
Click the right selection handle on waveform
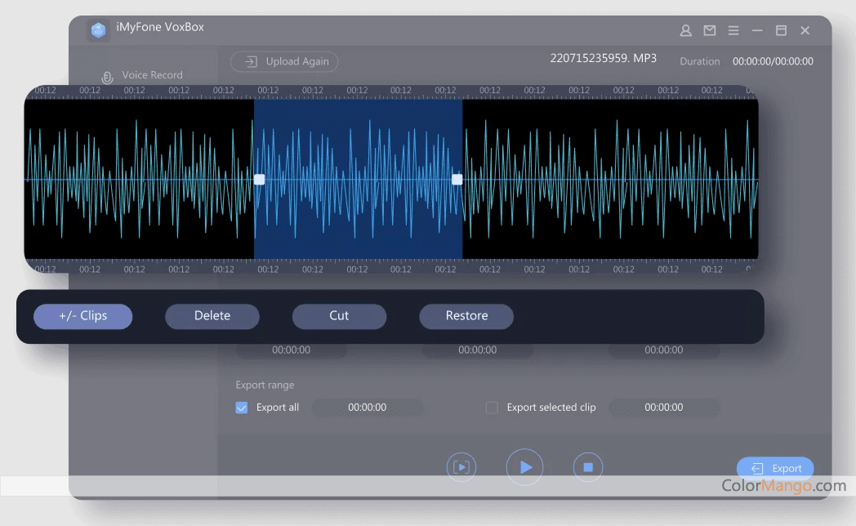tap(457, 179)
